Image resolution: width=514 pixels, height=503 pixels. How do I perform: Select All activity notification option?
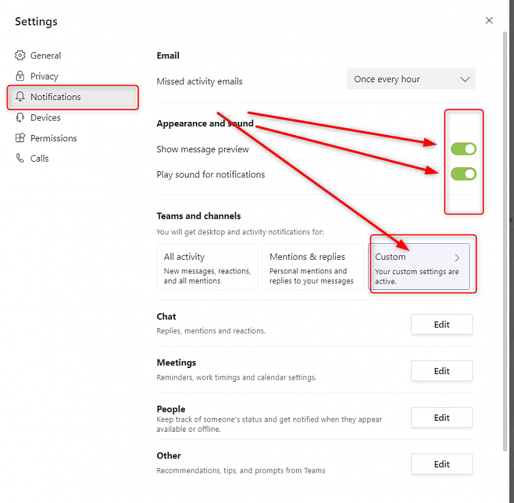208,267
